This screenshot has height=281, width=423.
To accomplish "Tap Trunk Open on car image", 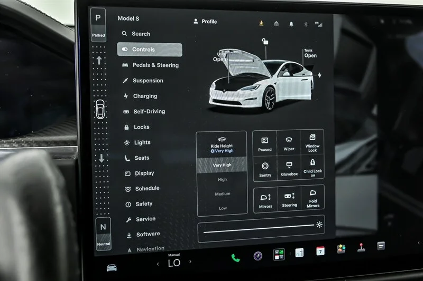I will click(x=310, y=54).
